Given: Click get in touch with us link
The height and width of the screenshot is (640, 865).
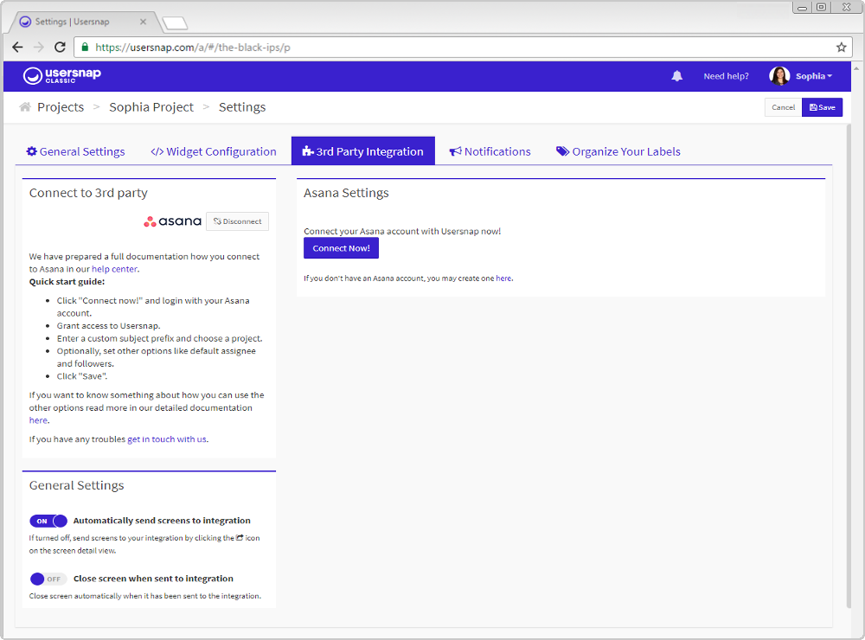Looking at the screenshot, I should (167, 439).
